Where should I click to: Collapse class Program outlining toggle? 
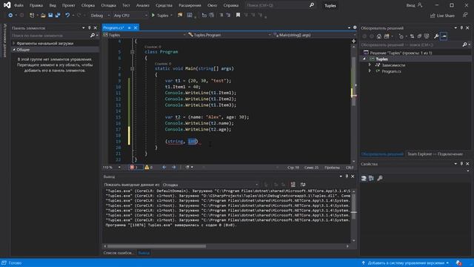[132, 52]
